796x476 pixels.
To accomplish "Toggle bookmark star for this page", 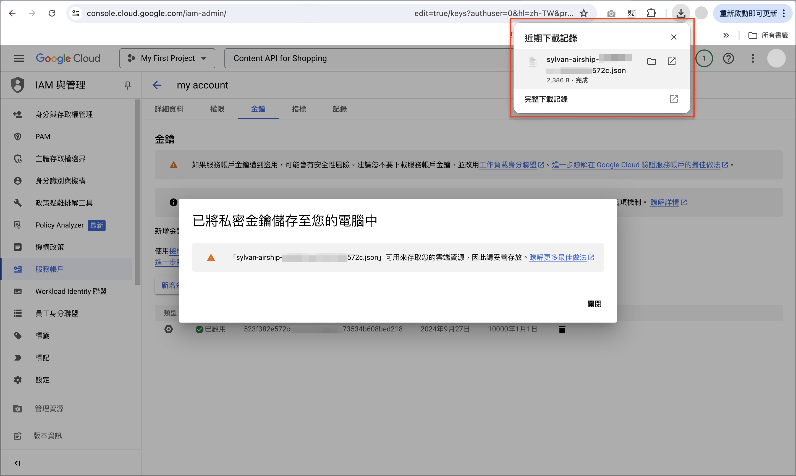I will point(583,13).
